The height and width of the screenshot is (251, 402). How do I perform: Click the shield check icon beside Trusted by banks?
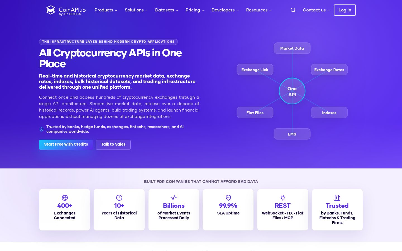tap(42, 129)
